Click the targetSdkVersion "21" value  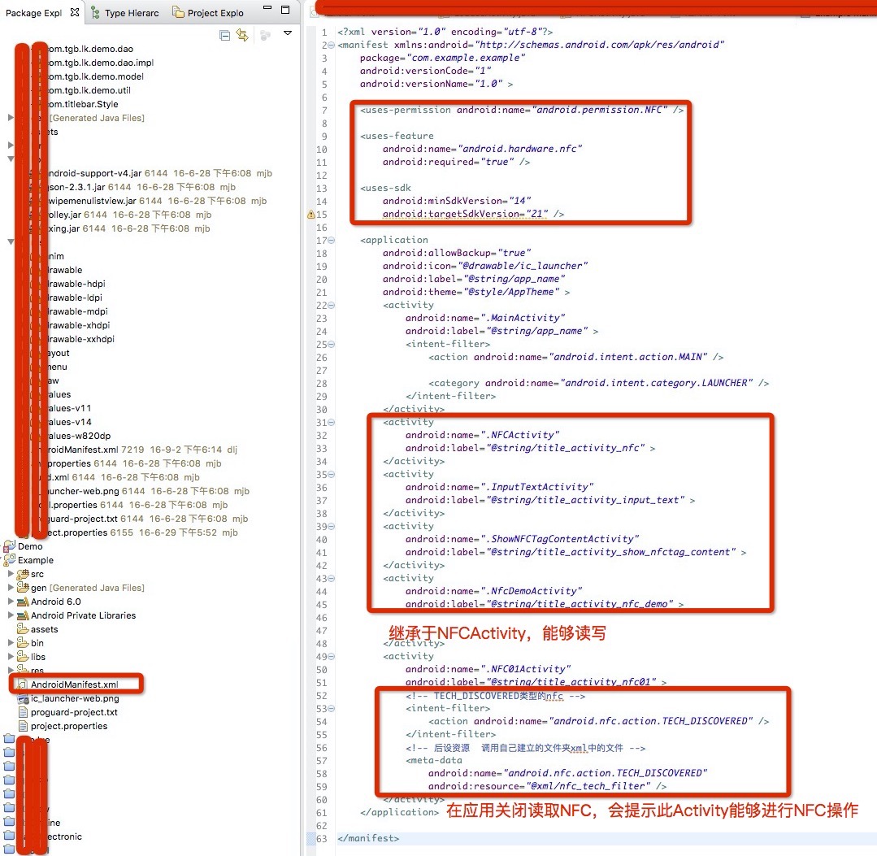(x=537, y=214)
